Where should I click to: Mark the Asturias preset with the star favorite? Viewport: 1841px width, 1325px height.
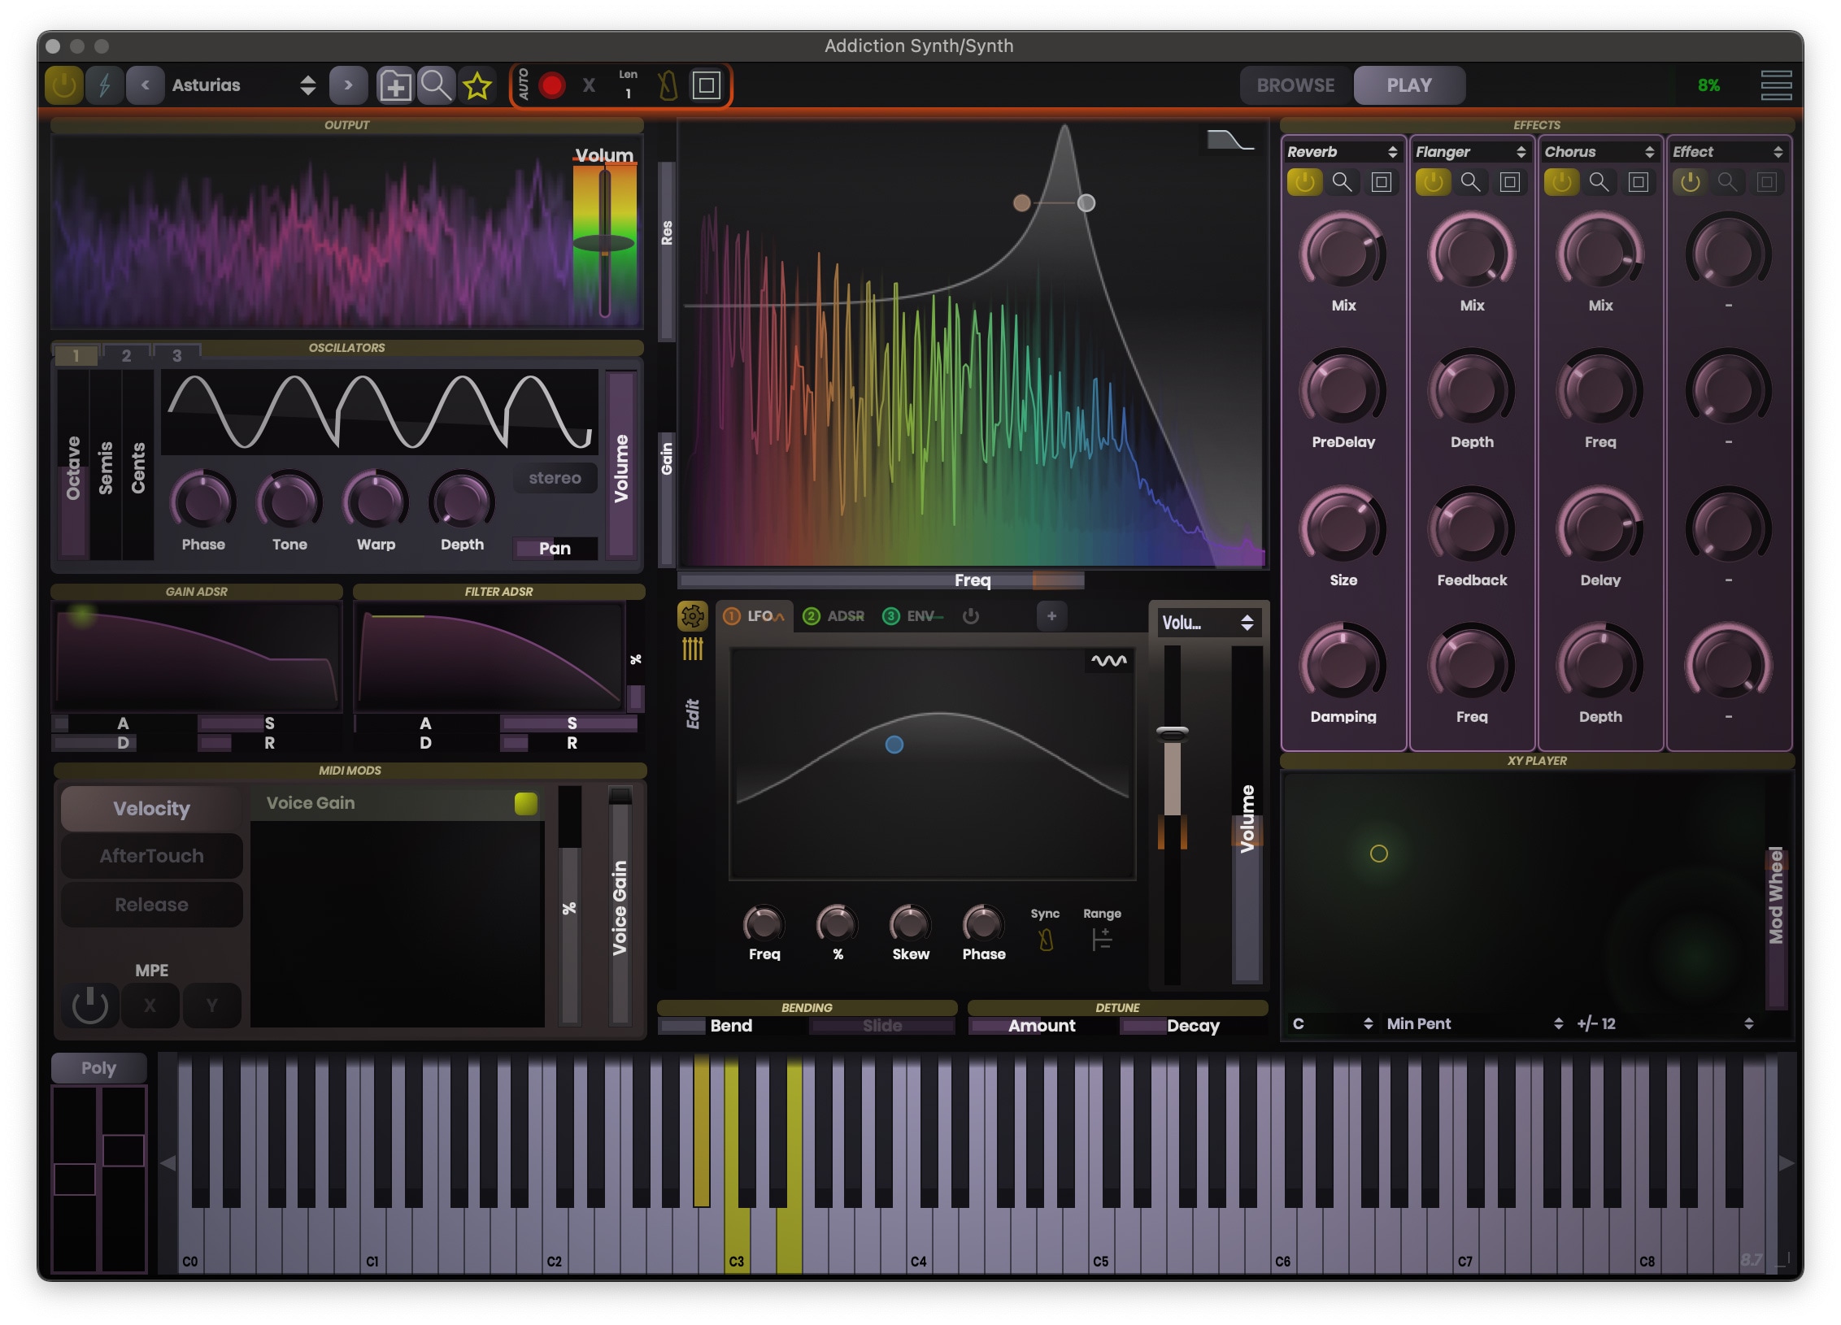(477, 85)
